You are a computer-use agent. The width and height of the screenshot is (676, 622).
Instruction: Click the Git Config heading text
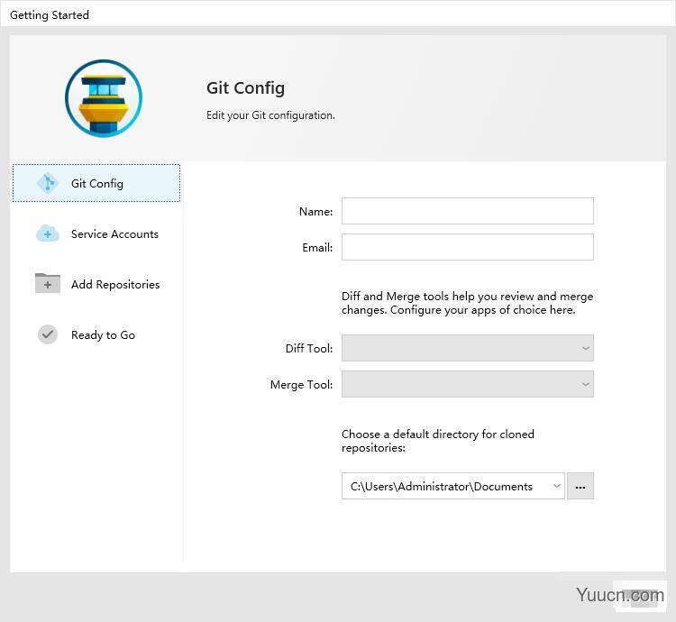pos(245,87)
